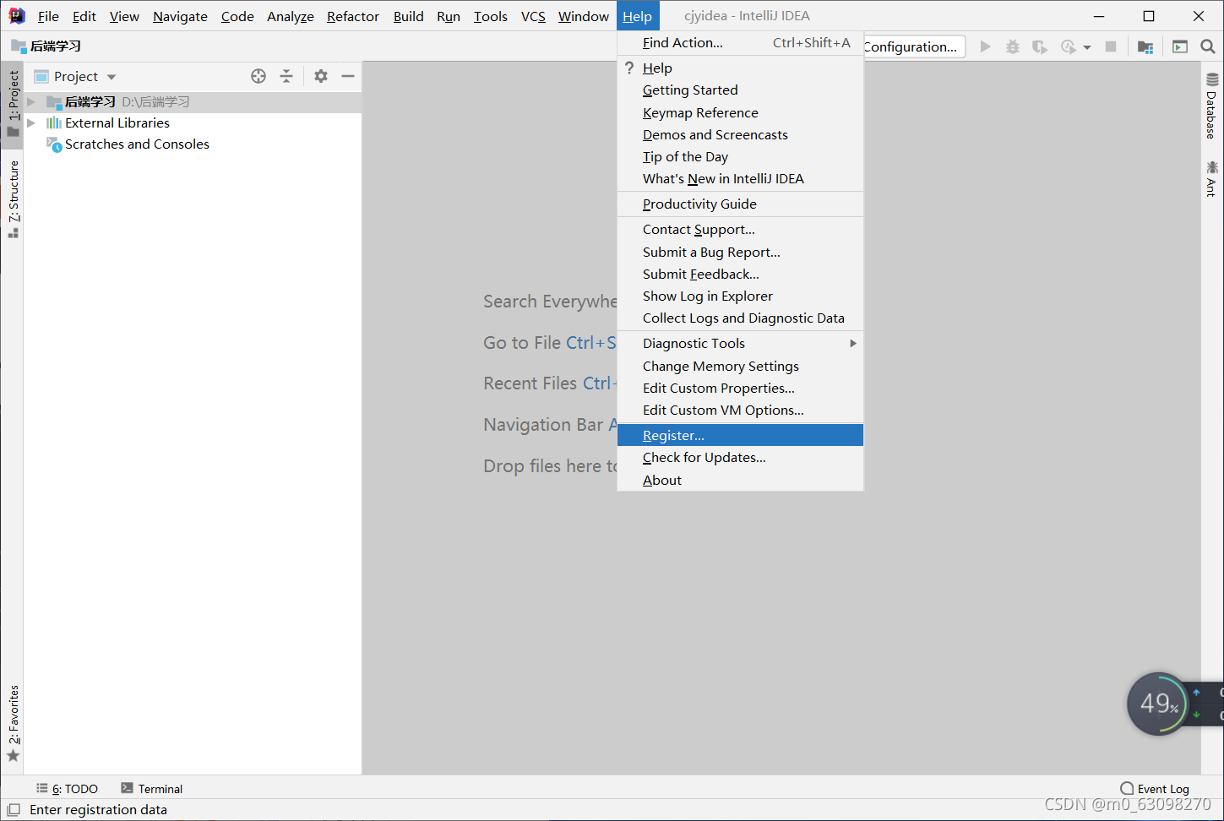This screenshot has width=1224, height=821.
Task: Open the Tools menu
Action: [490, 16]
